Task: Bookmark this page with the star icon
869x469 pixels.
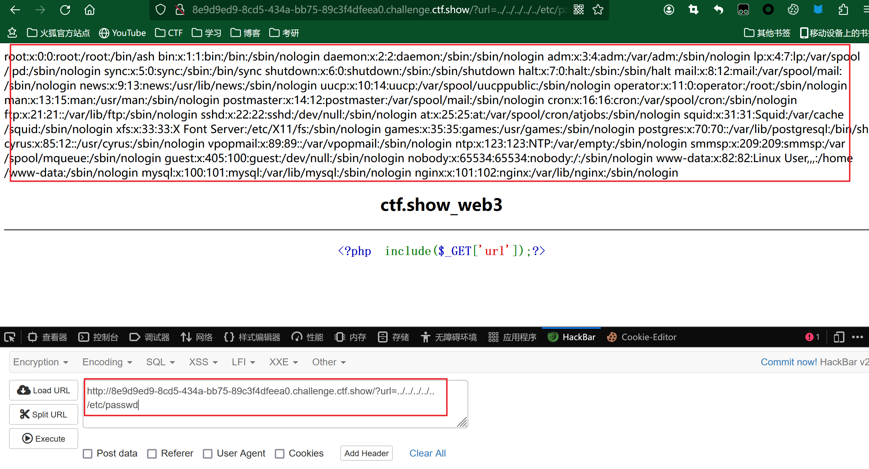Action: [x=598, y=10]
